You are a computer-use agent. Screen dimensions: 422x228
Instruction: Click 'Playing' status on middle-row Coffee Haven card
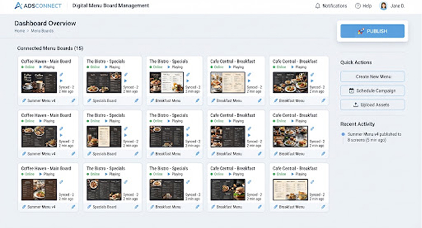click(47, 121)
